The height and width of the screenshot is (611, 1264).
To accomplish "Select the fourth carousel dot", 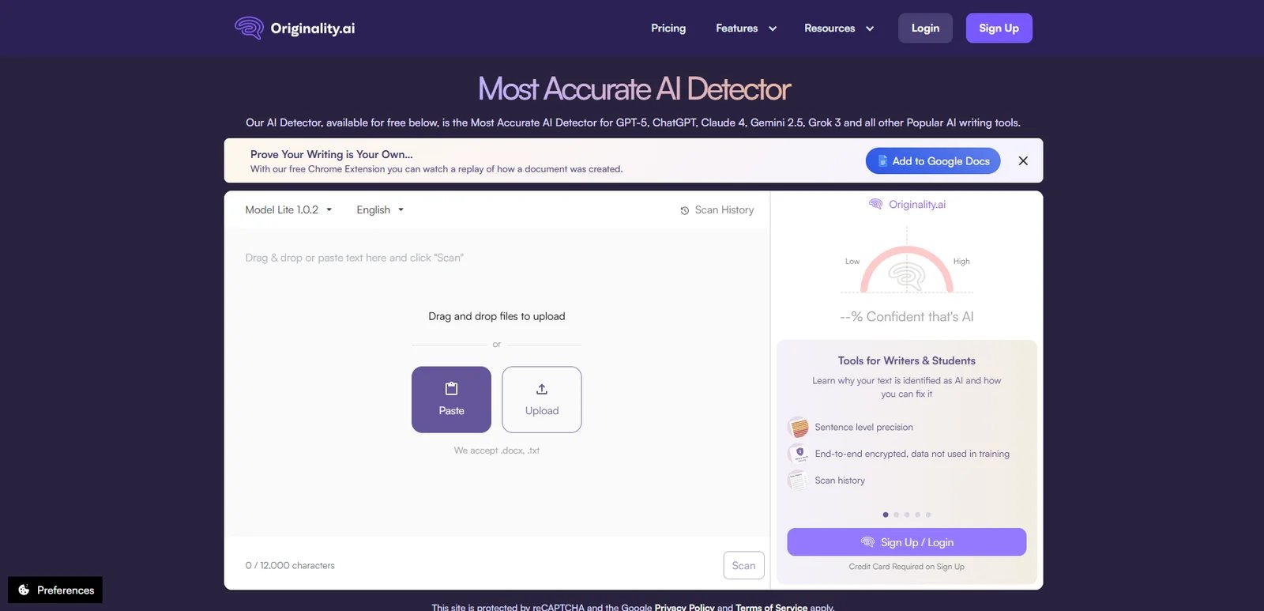I will click(917, 515).
